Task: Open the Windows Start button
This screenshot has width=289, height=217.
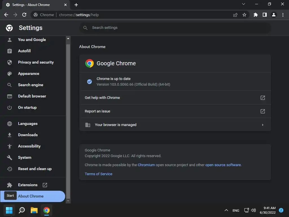Action: 9,210
